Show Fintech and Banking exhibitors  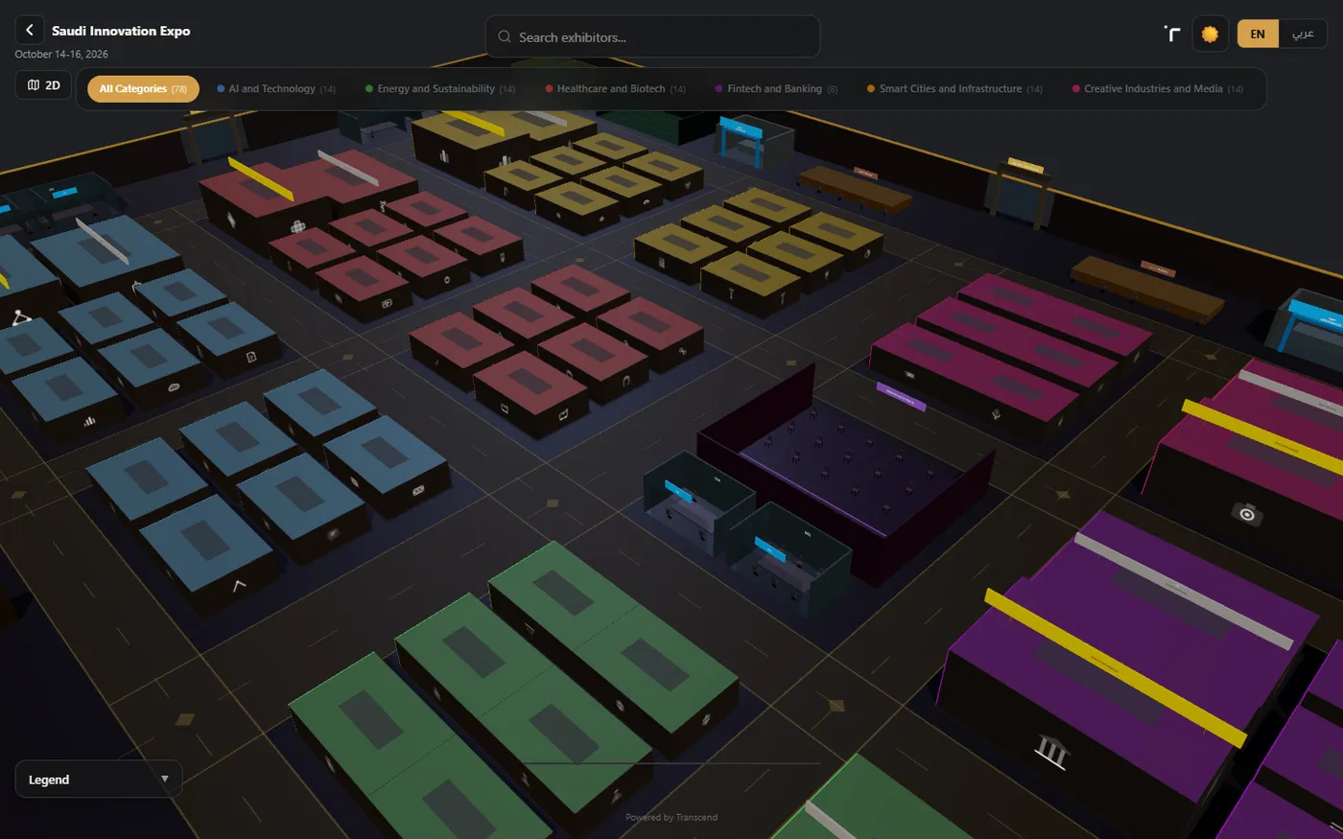coord(776,89)
